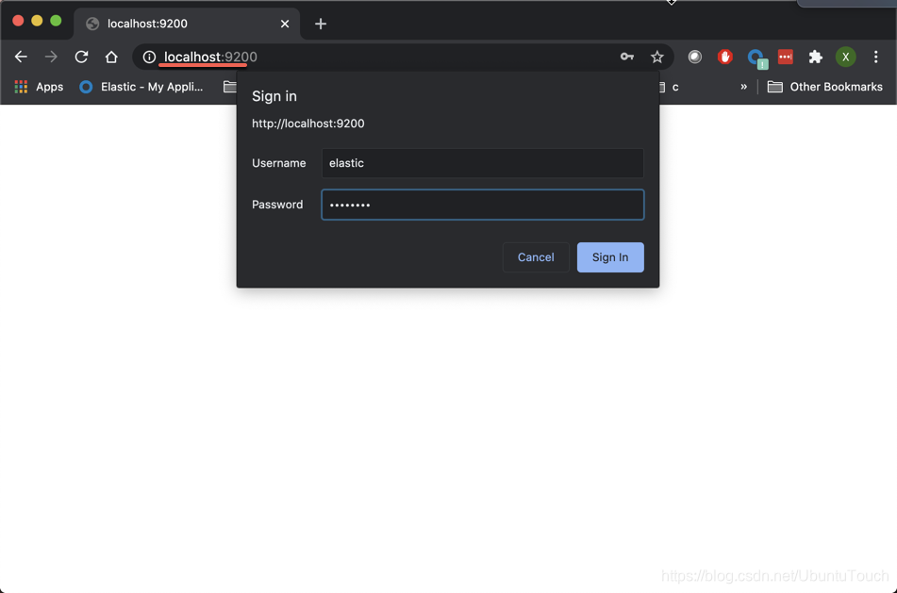Open Other Bookmarks folder
Screen dimensions: 897x593
pyautogui.click(x=825, y=87)
